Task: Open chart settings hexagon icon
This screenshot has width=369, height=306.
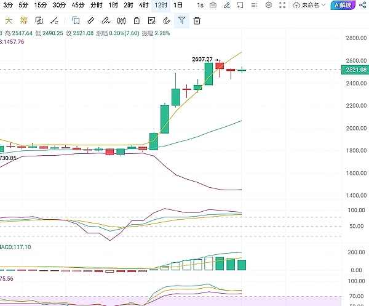Action: (268, 5)
